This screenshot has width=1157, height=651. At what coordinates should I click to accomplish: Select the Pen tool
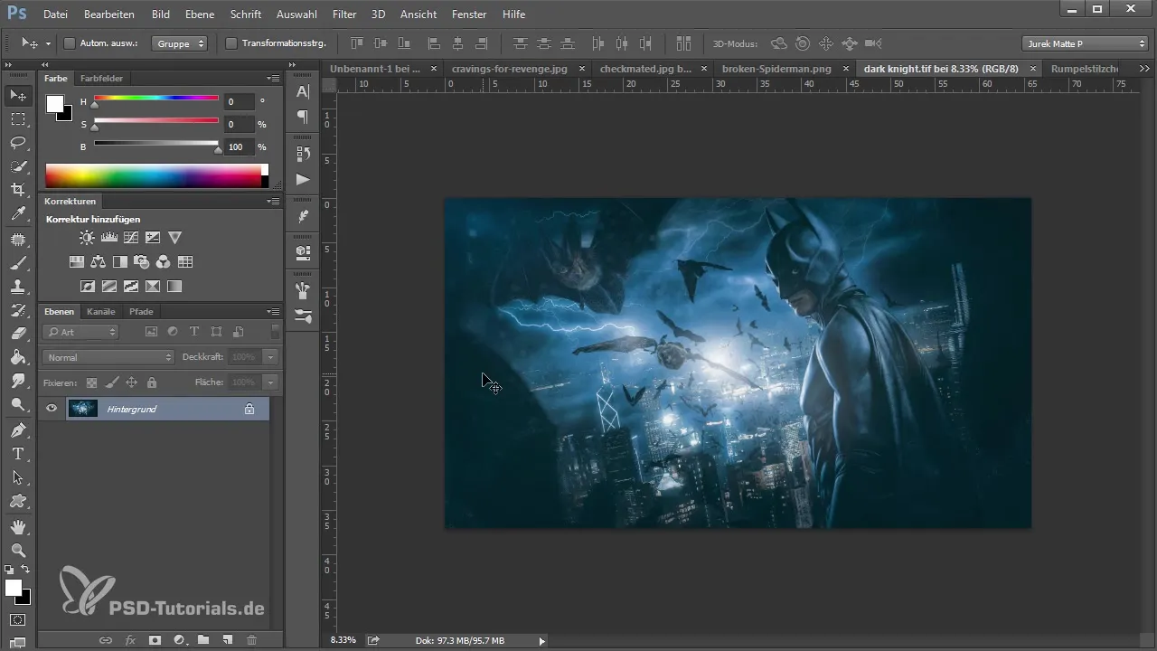tap(18, 429)
